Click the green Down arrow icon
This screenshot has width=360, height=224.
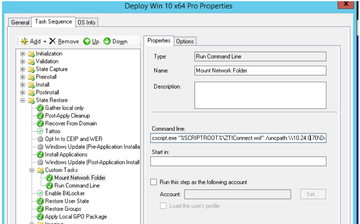(x=107, y=41)
